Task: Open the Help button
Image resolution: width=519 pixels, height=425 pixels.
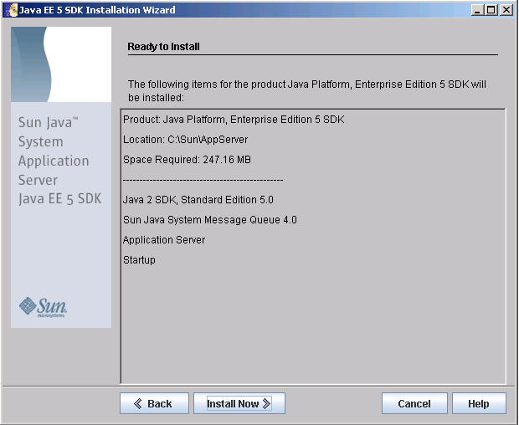Action: point(479,403)
